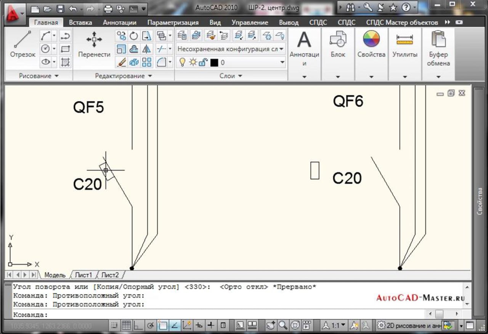
Task: Toggle grid display in status bar
Action: pyautogui.click(x=126, y=326)
